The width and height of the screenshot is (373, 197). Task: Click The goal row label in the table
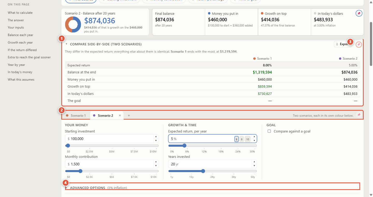(74, 101)
